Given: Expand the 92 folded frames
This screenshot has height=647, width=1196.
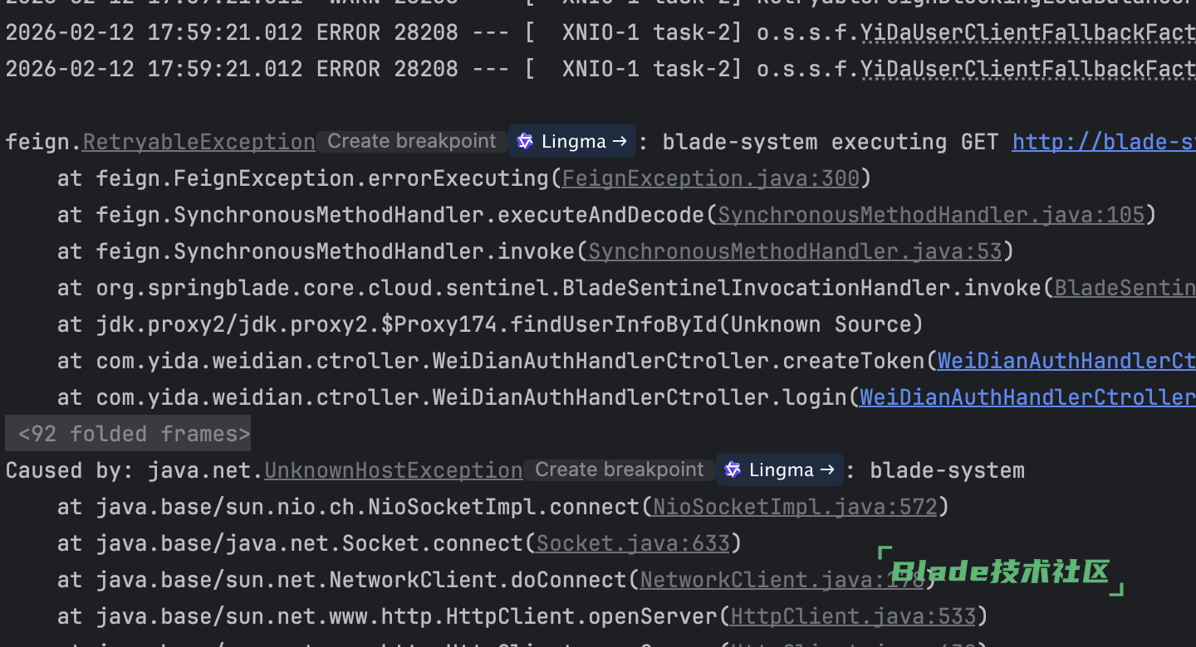Looking at the screenshot, I should click(129, 434).
